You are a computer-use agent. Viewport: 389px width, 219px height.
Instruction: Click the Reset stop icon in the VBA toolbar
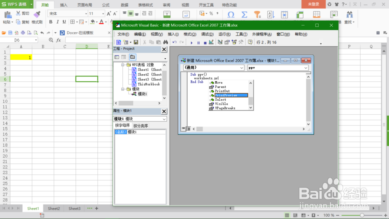(x=205, y=43)
